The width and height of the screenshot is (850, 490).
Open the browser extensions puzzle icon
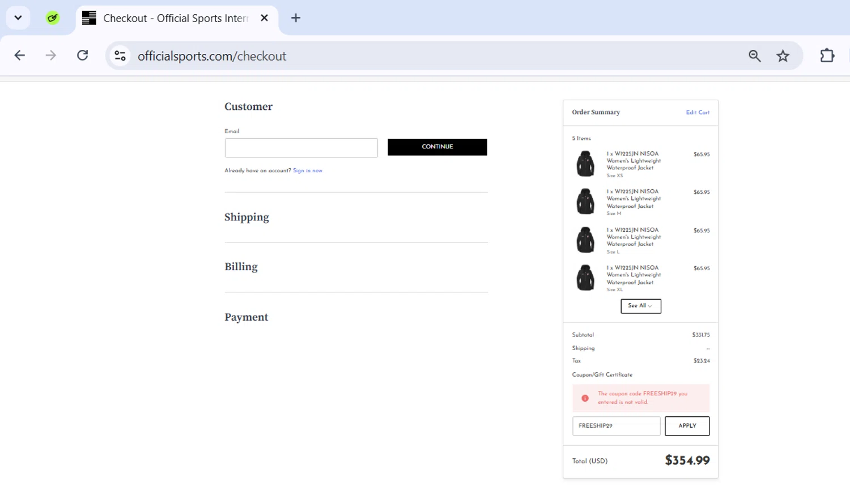point(827,56)
